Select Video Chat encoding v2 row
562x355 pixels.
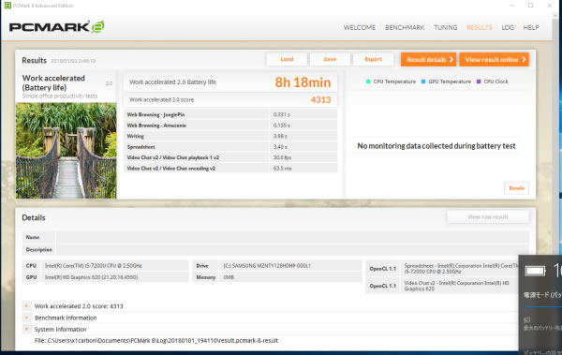coord(230,169)
